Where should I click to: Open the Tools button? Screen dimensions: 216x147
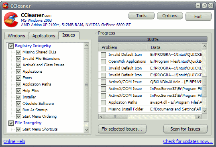[141, 16]
